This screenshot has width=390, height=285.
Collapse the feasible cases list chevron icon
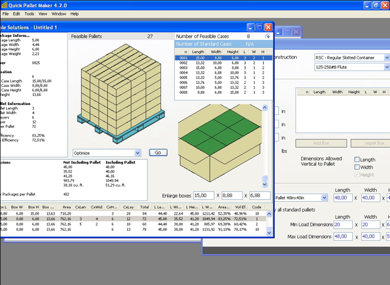click(268, 36)
